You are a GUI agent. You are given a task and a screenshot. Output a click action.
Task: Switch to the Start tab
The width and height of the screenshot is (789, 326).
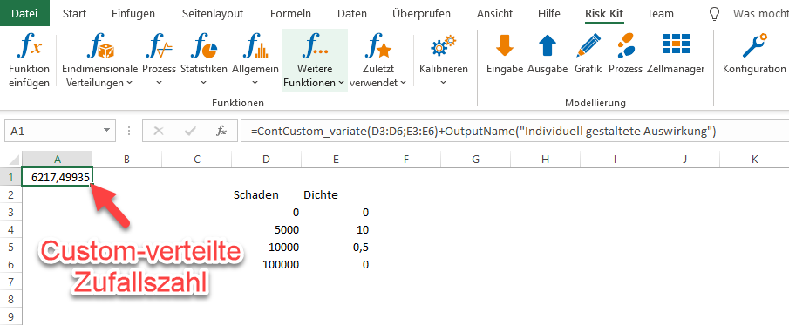[x=74, y=14]
